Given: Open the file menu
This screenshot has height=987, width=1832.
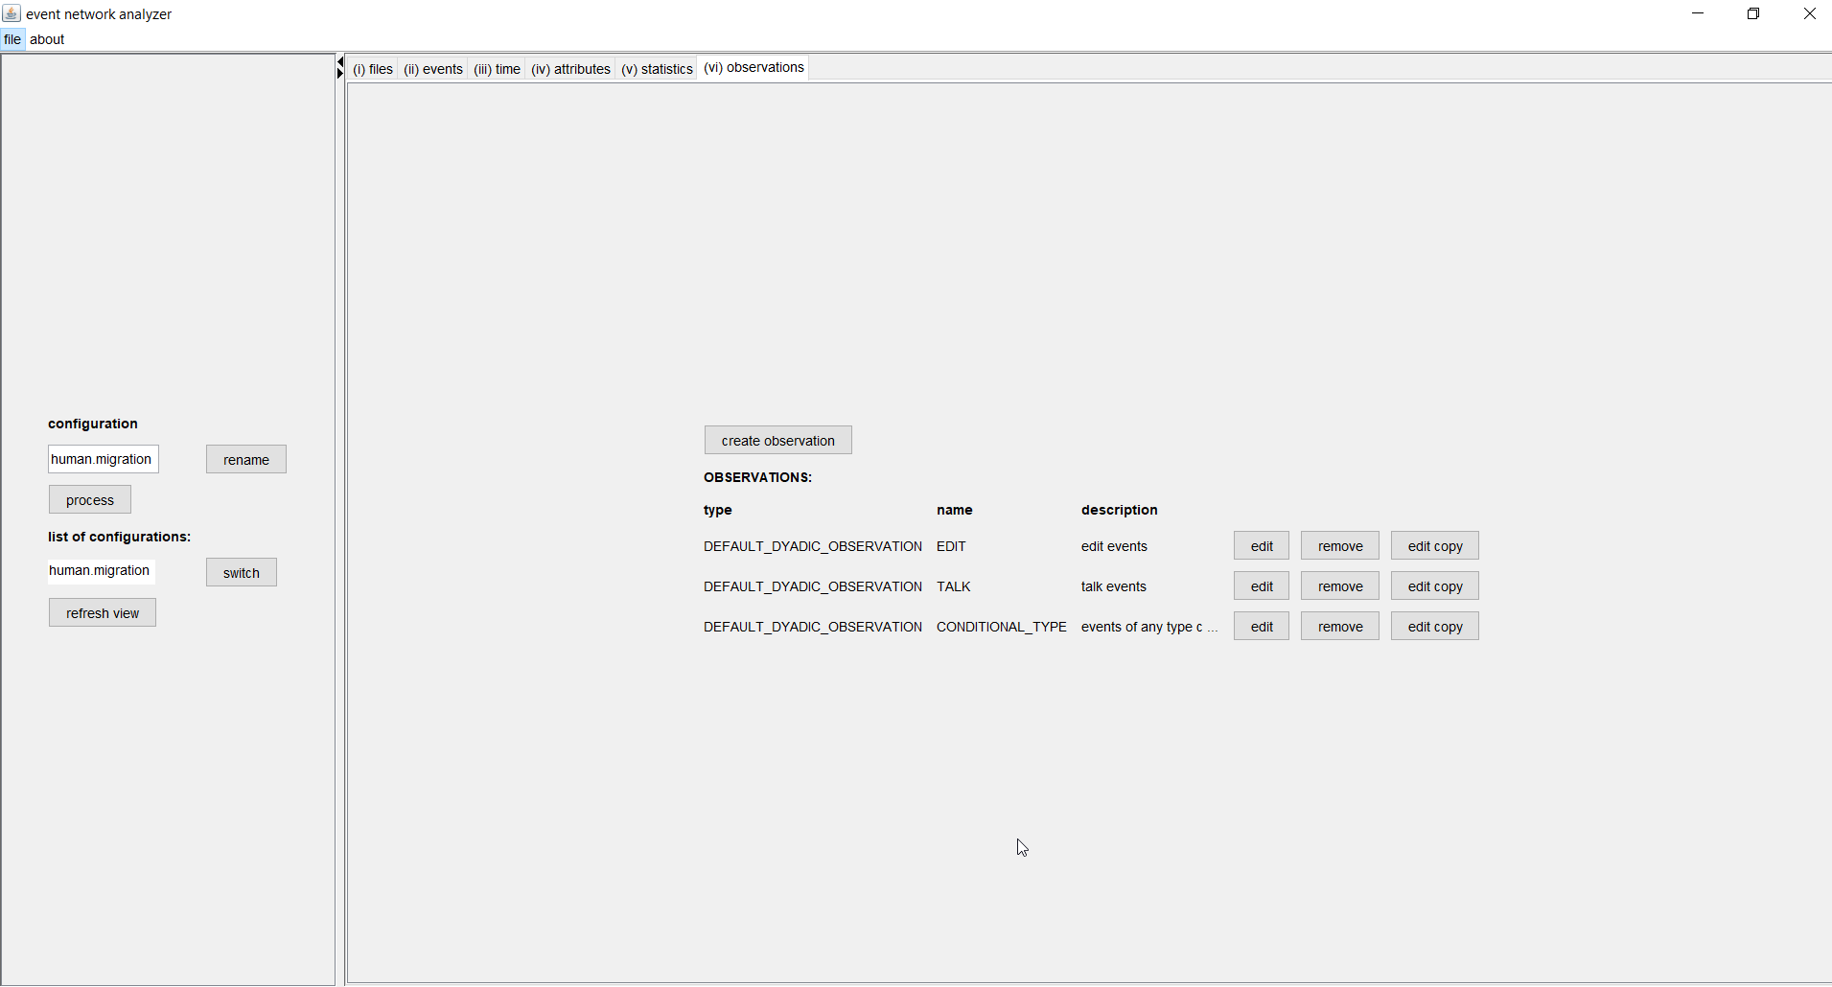Looking at the screenshot, I should [x=12, y=39].
